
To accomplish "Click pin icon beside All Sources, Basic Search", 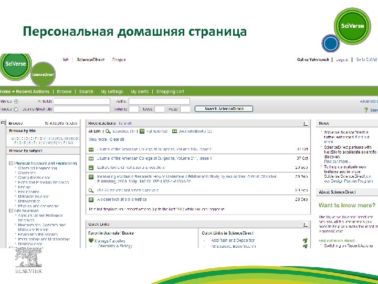I will click(305, 246).
